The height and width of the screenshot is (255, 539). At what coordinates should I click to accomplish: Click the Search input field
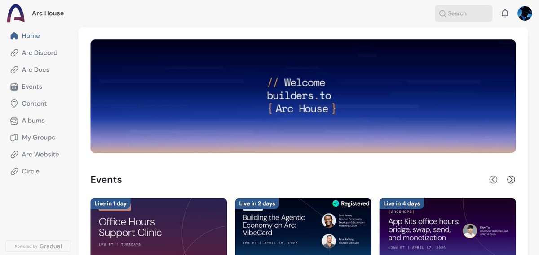464,13
